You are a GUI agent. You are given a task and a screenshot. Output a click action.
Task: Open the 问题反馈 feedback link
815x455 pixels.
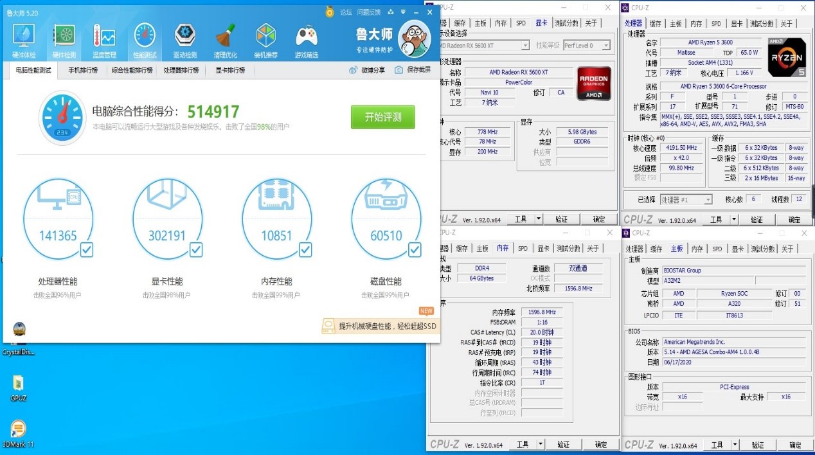(x=369, y=12)
